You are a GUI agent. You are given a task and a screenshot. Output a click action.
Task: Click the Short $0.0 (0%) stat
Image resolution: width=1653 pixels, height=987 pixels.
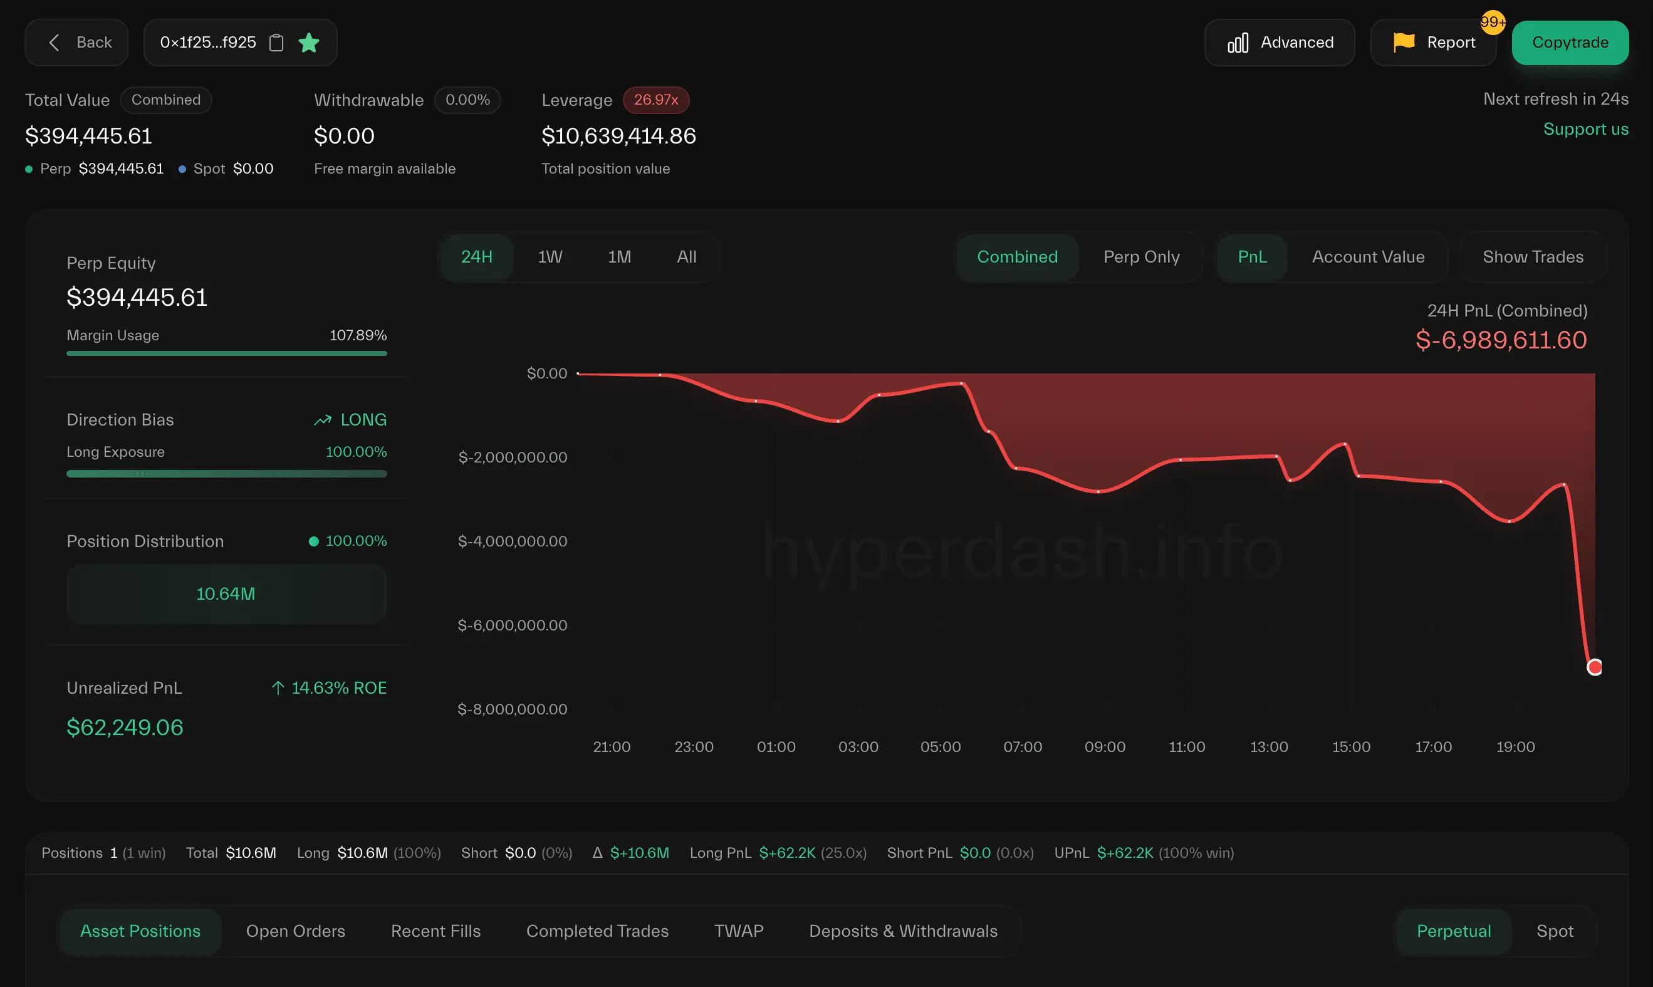tap(517, 853)
